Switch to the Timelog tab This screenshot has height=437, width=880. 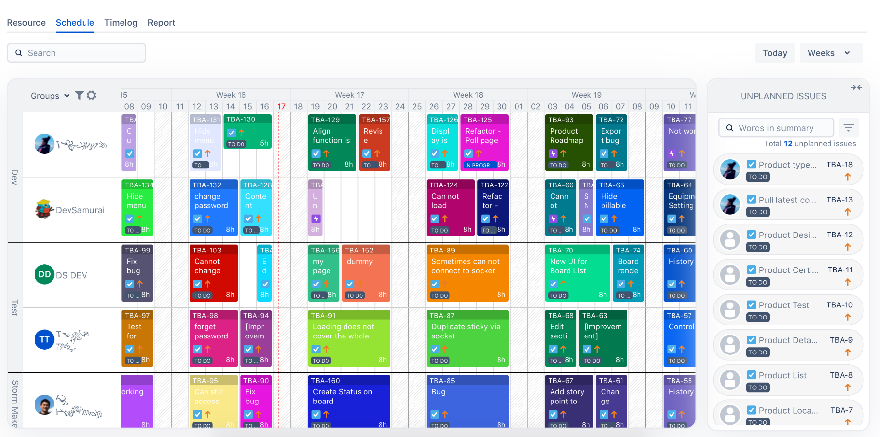[121, 22]
